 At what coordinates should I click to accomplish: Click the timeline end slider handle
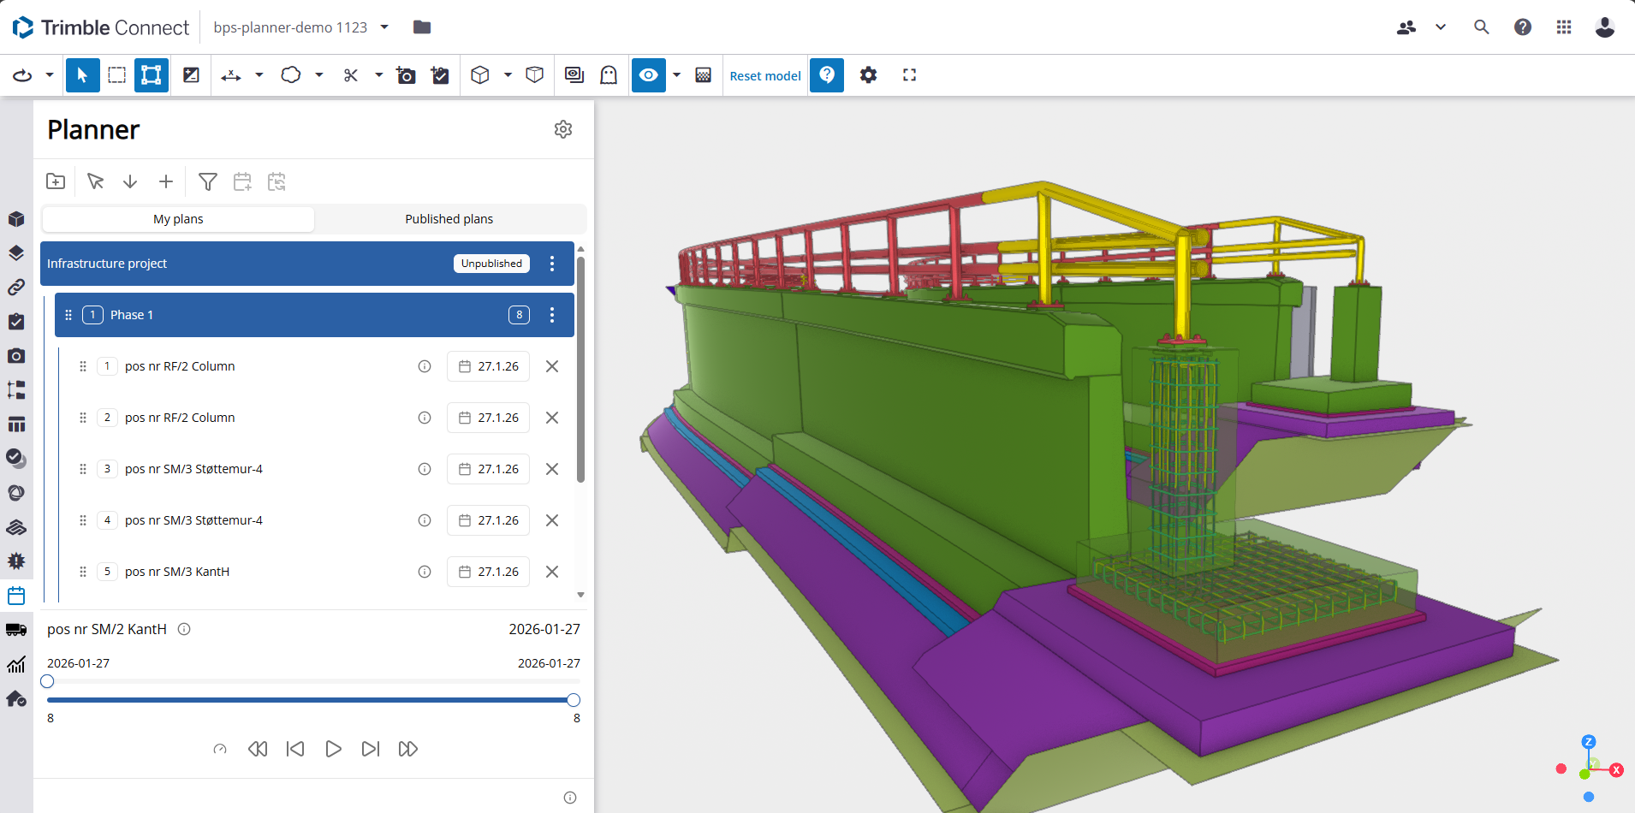[x=574, y=700]
